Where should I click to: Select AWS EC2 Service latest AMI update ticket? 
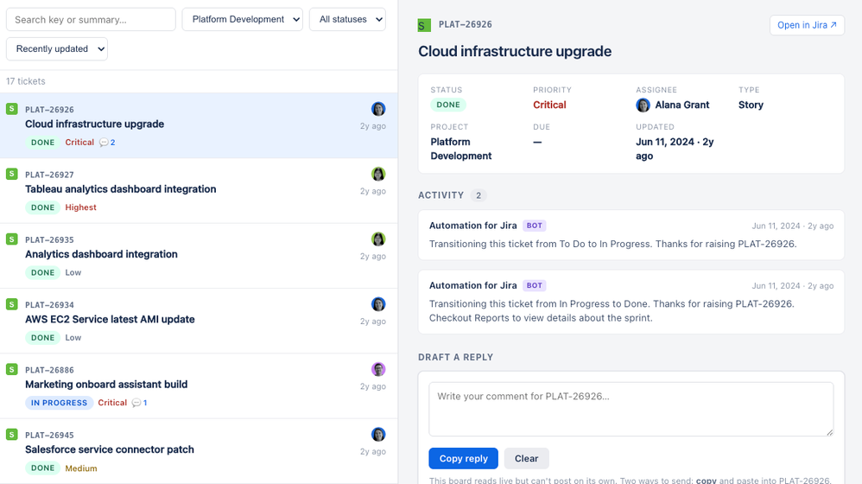point(199,322)
